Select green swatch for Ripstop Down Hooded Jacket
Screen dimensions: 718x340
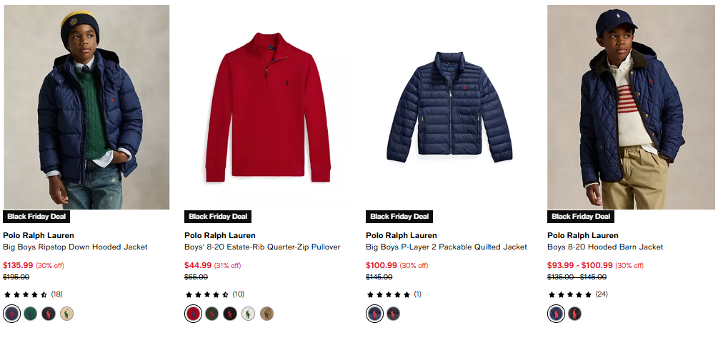(30, 313)
